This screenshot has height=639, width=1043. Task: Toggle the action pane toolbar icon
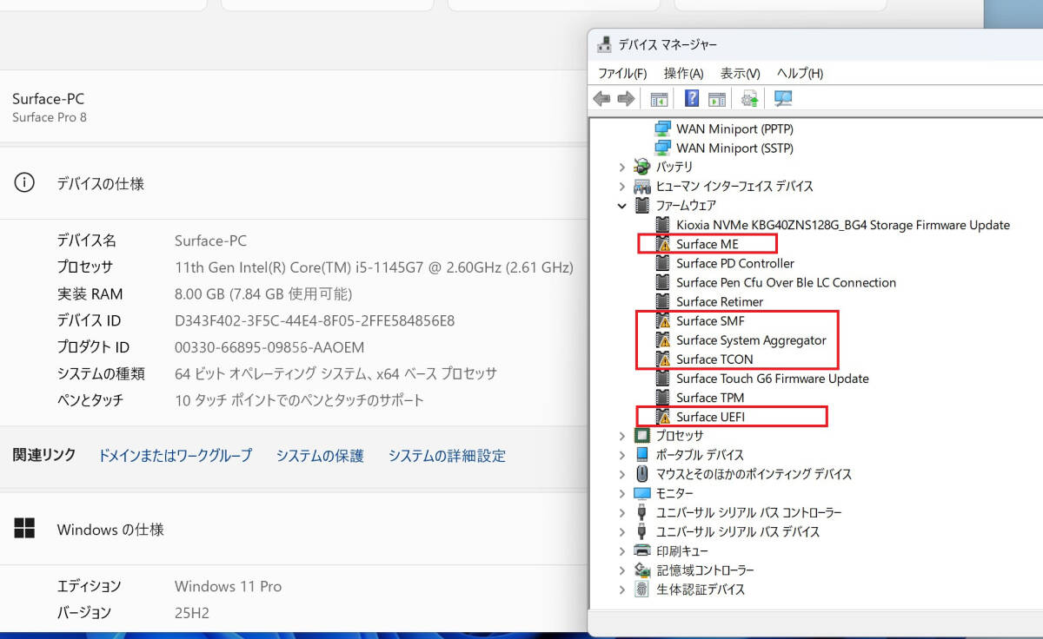click(717, 99)
